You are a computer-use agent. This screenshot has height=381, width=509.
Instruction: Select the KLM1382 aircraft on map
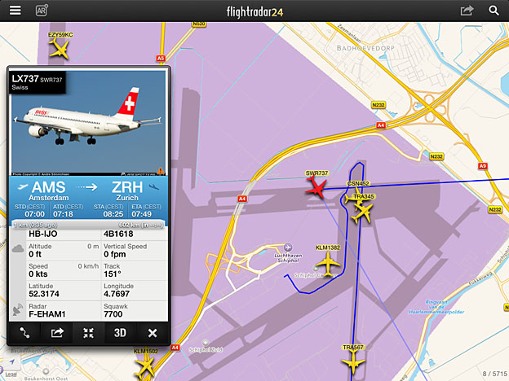pyautogui.click(x=328, y=264)
